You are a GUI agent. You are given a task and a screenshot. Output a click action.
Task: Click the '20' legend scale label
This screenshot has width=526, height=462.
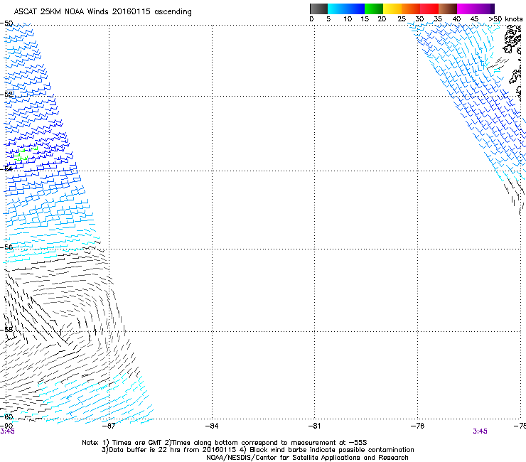382,19
